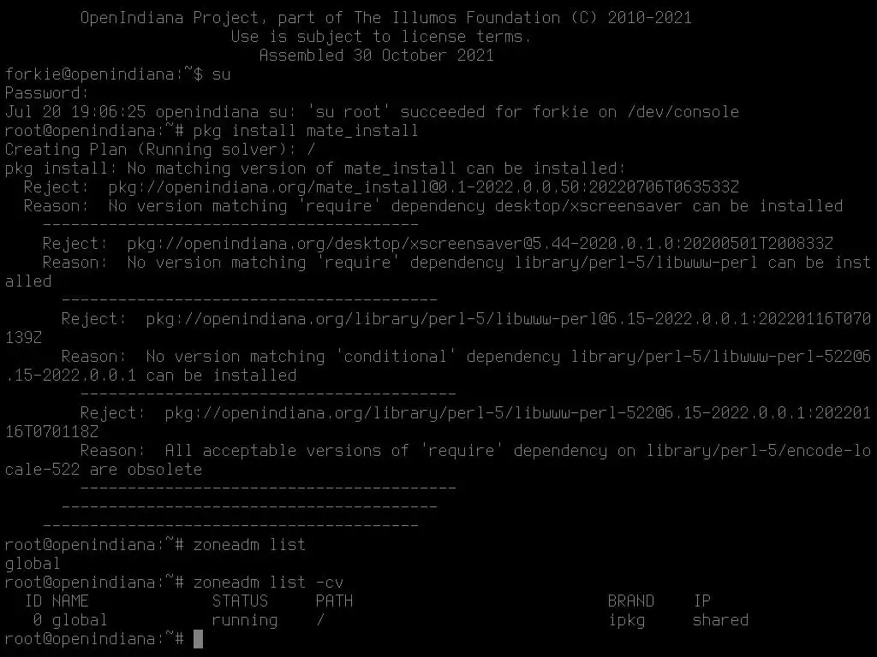Click the 'Password:' prompt line

46,92
